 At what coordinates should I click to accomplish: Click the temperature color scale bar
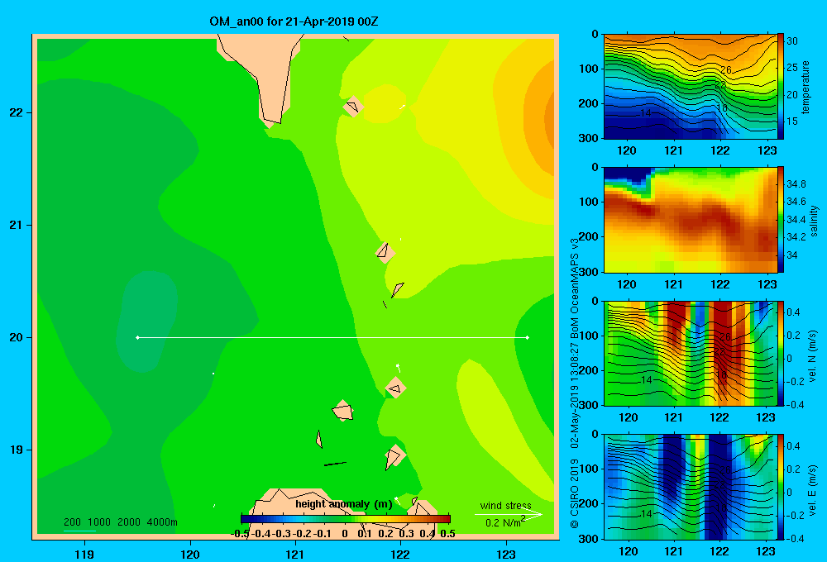(x=781, y=87)
